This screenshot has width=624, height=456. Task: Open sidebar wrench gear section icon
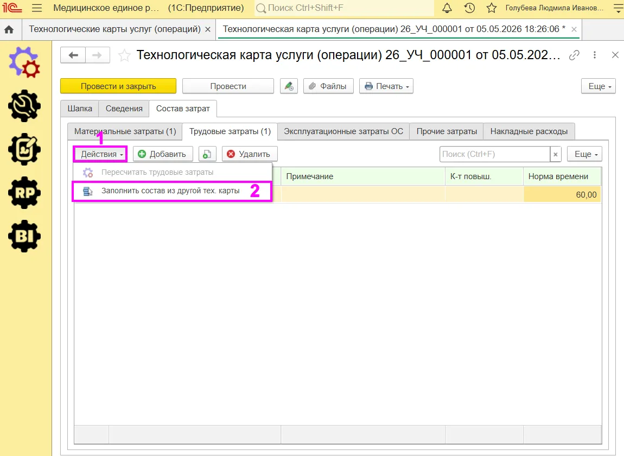[x=24, y=105]
